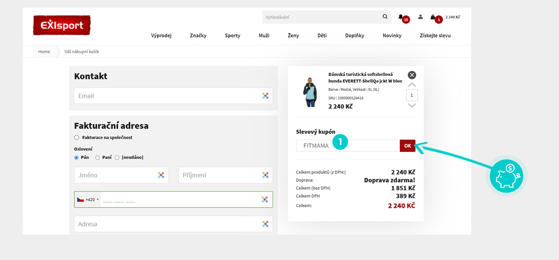Open notifications bell icon
This screenshot has height=260, width=559.
pos(401,17)
